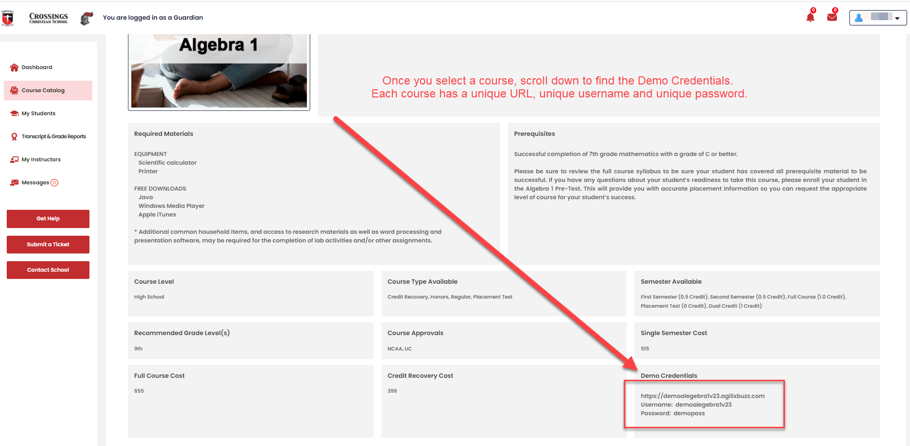Click the Printer equipment item
The height and width of the screenshot is (446, 910).
(148, 171)
